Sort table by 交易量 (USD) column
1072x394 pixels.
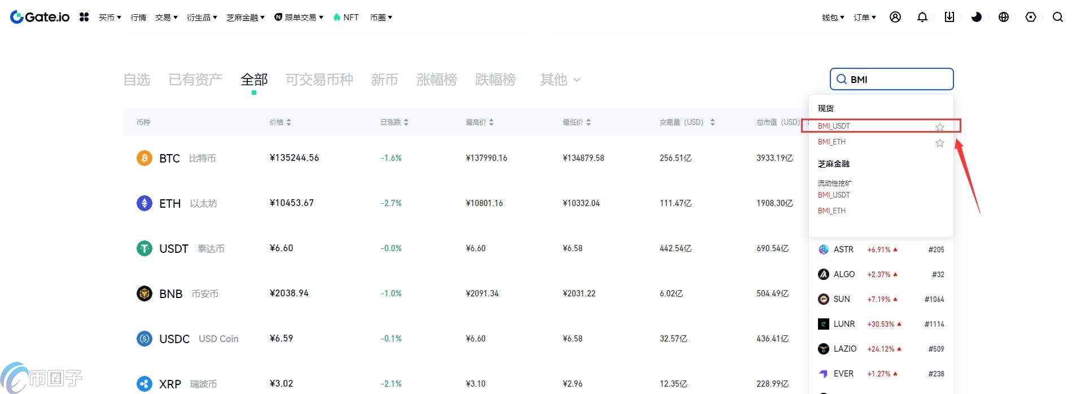pos(687,122)
